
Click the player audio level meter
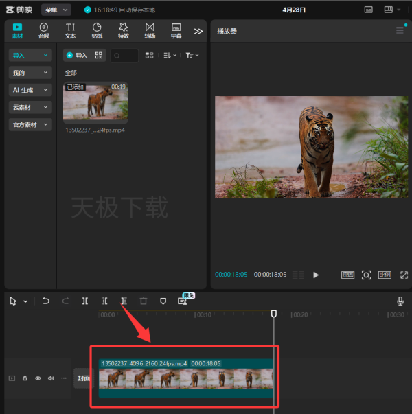299,275
